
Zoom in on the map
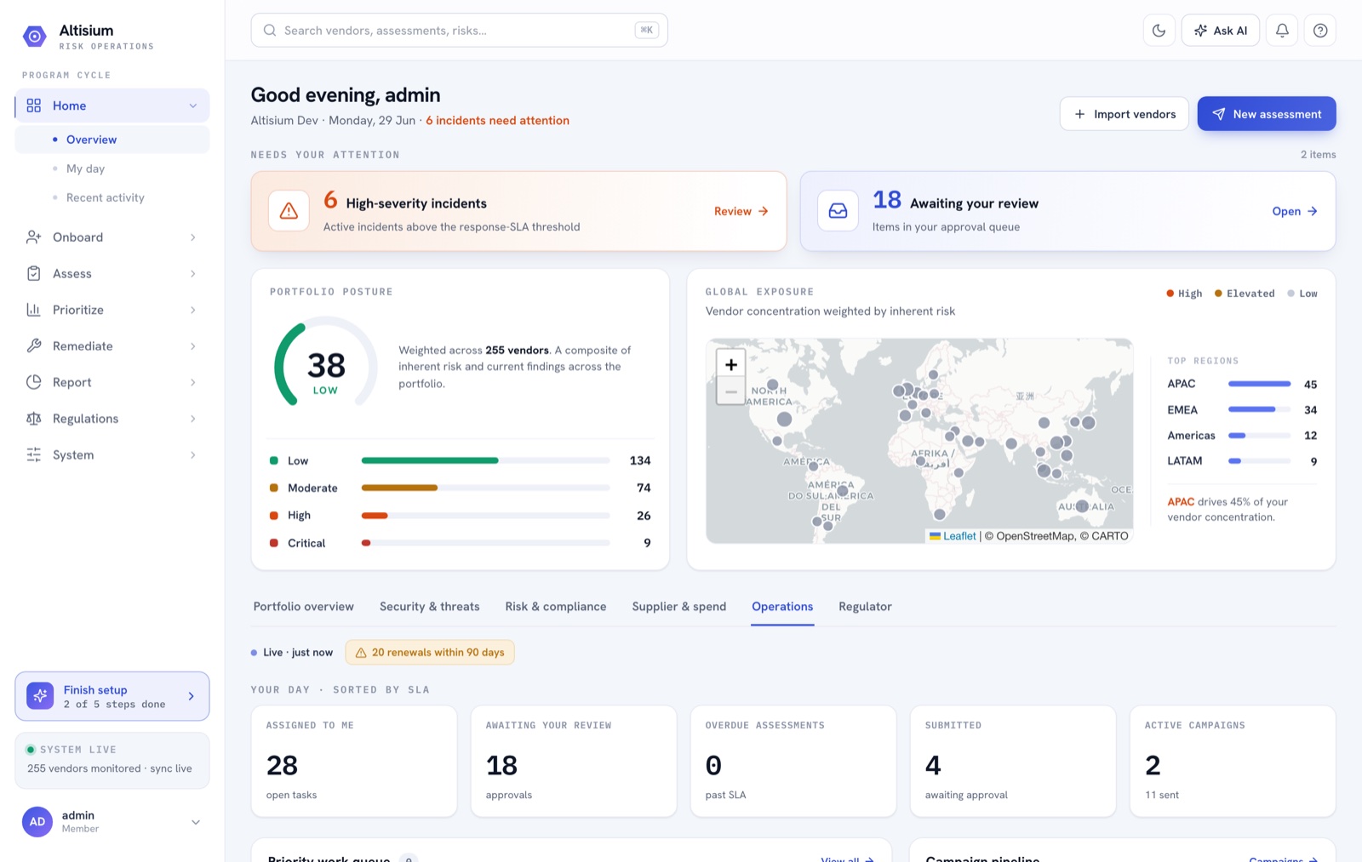(x=731, y=364)
